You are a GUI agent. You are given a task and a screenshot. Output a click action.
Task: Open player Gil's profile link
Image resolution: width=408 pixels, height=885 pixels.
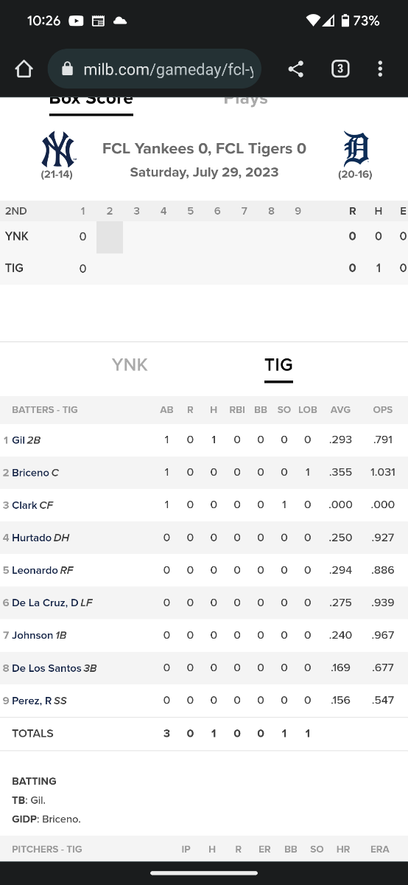[x=18, y=440]
